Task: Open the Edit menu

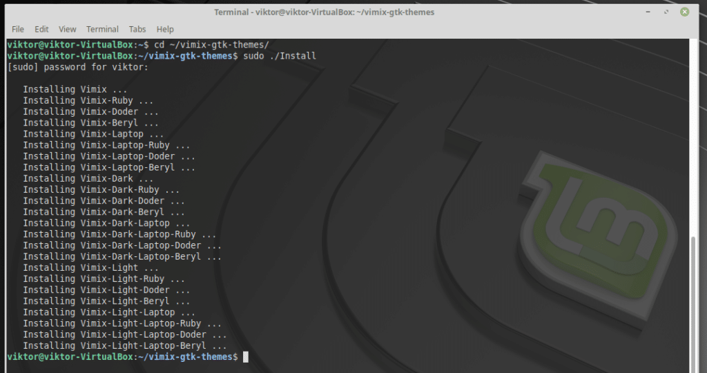Action: [x=41, y=29]
